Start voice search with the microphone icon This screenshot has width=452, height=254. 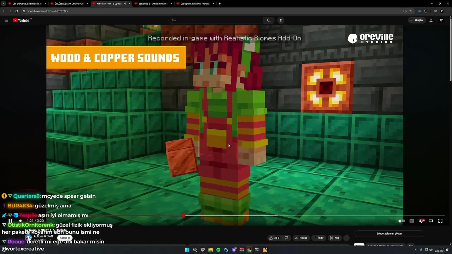tap(281, 20)
